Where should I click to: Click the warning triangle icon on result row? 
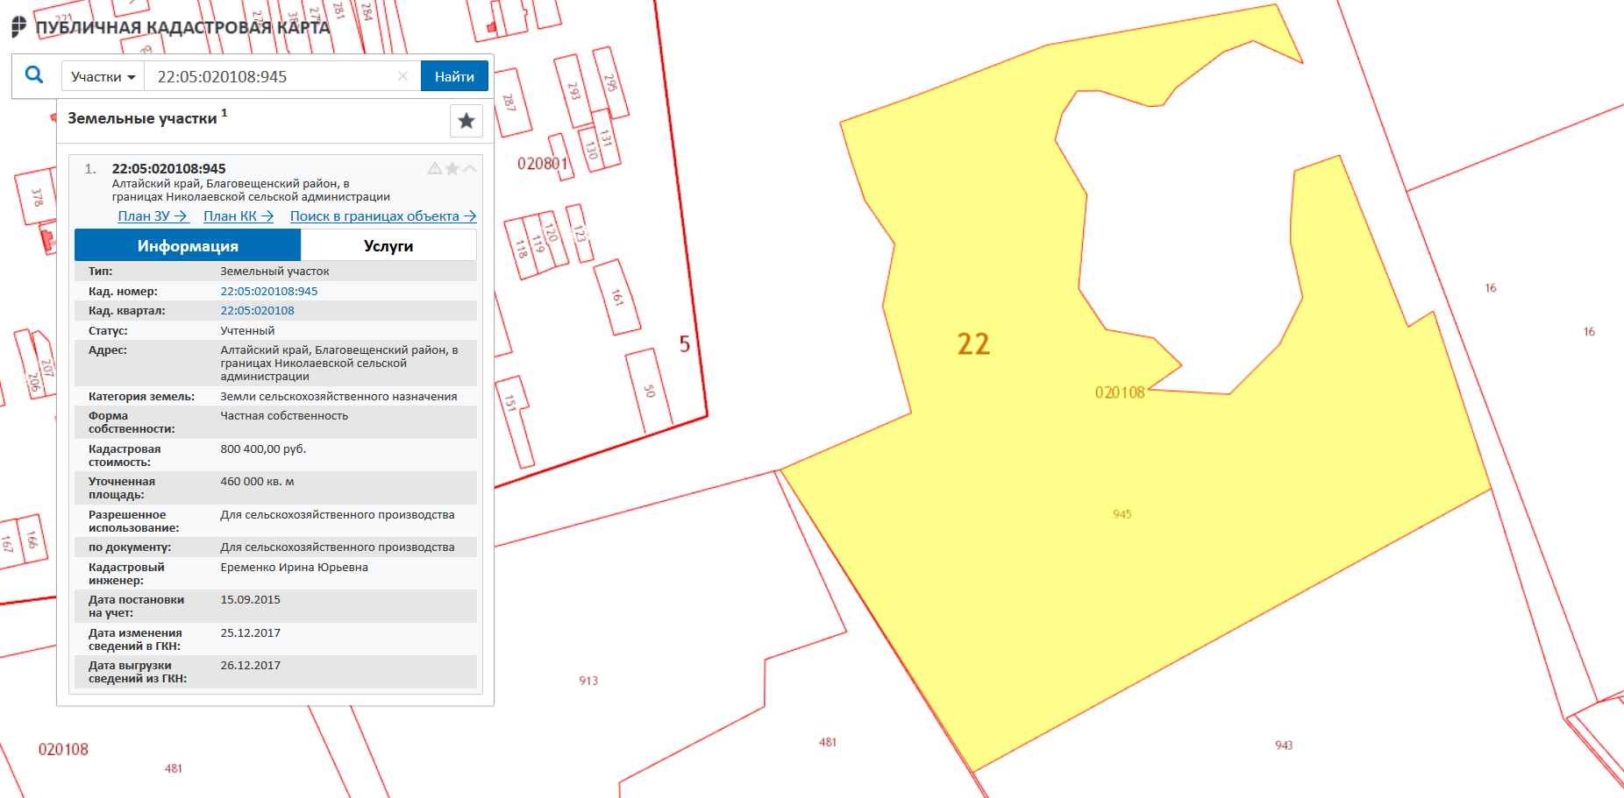click(434, 168)
